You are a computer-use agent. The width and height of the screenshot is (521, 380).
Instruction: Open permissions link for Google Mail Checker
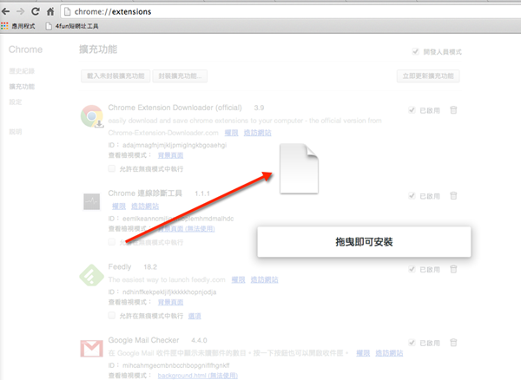[x=363, y=353]
